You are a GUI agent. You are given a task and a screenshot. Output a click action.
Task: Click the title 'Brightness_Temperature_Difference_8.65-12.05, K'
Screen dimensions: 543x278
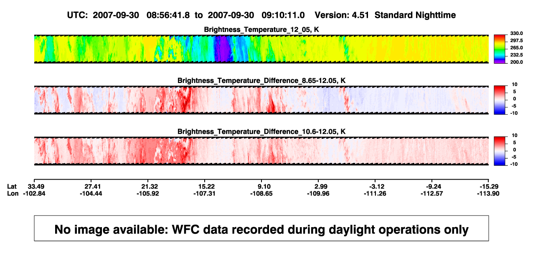(261, 80)
